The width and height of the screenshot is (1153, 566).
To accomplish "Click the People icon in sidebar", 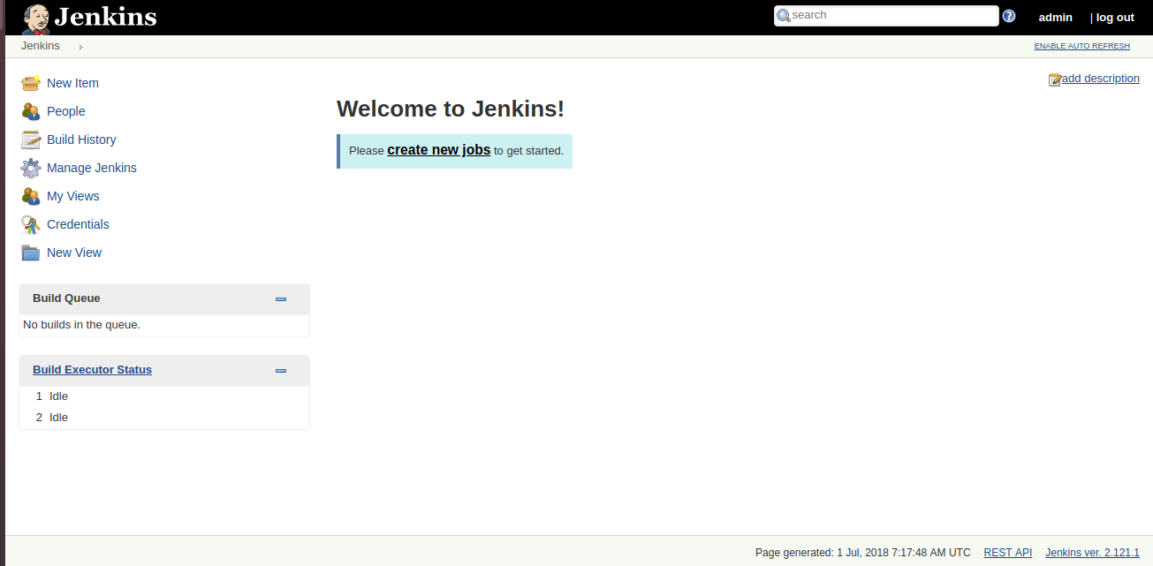I will pos(31,111).
